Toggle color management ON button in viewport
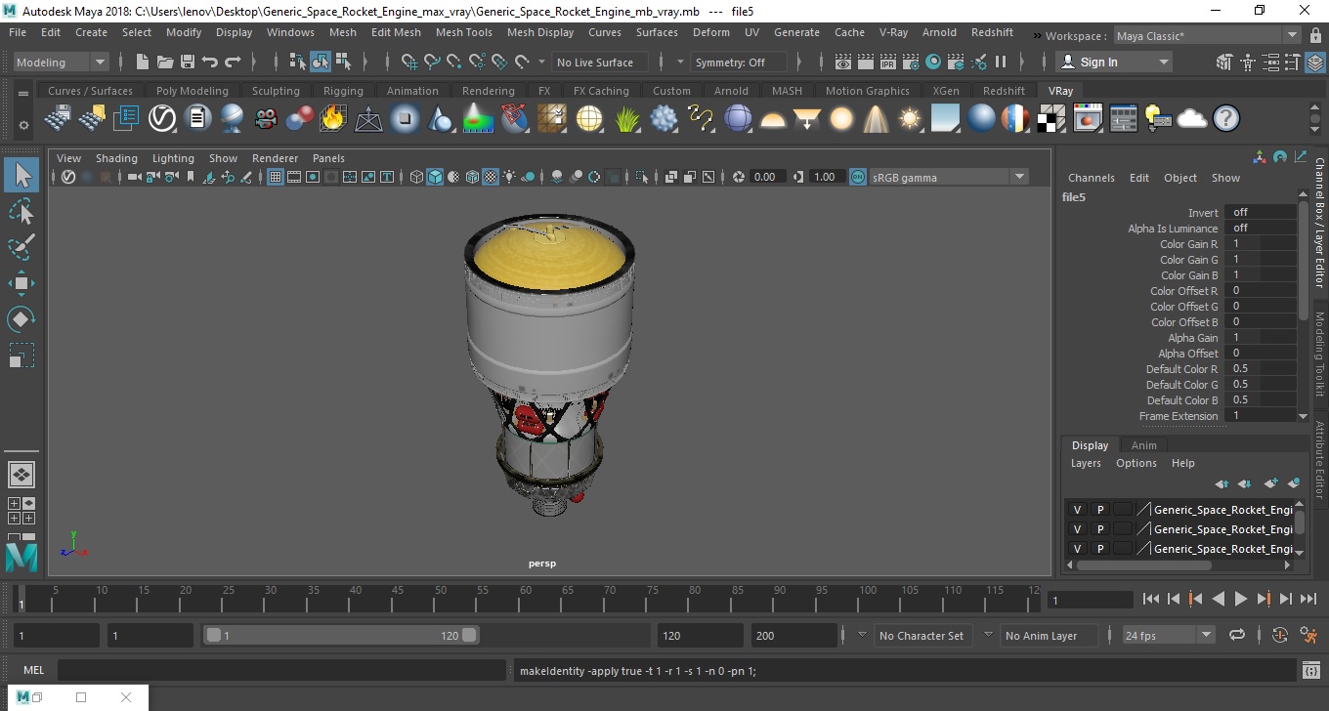The height and width of the screenshot is (711, 1329). pos(857,177)
